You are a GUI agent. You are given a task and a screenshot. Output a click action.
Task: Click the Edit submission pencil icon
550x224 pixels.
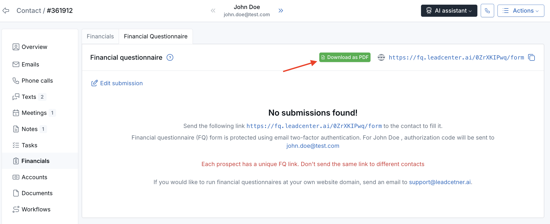click(x=94, y=83)
